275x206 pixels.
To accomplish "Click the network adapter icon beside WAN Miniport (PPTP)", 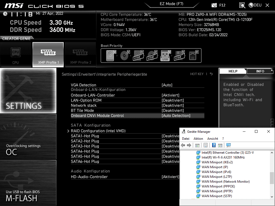I will (198, 191).
